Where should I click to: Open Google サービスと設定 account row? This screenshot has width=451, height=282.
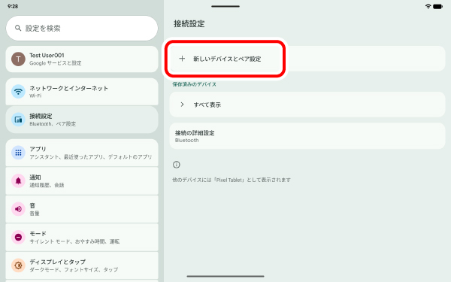82,59
